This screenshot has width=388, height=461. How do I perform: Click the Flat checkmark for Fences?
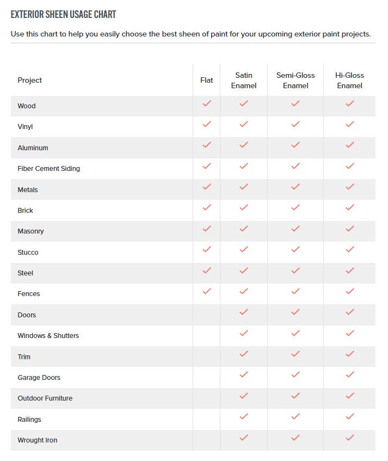pos(207,291)
